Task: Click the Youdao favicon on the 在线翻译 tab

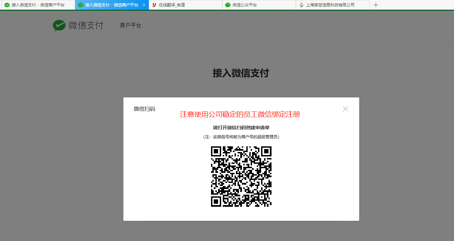Action: (x=154, y=5)
